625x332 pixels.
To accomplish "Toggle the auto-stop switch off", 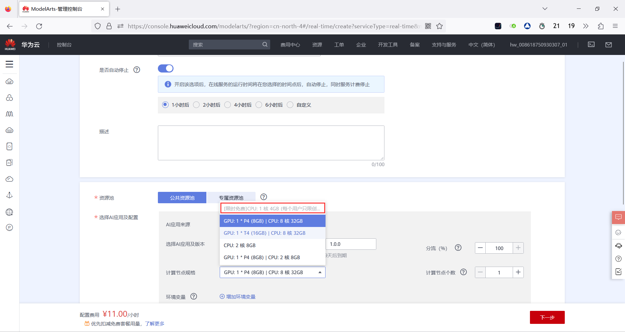I will [x=166, y=69].
